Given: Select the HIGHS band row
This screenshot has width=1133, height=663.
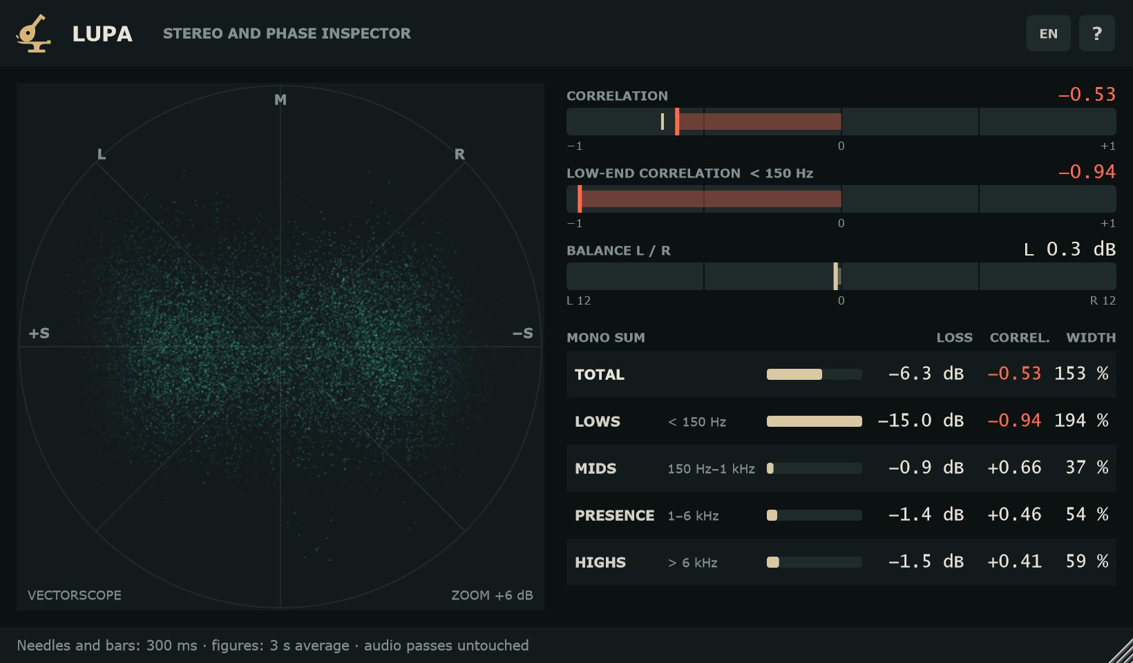Looking at the screenshot, I should click(841, 562).
